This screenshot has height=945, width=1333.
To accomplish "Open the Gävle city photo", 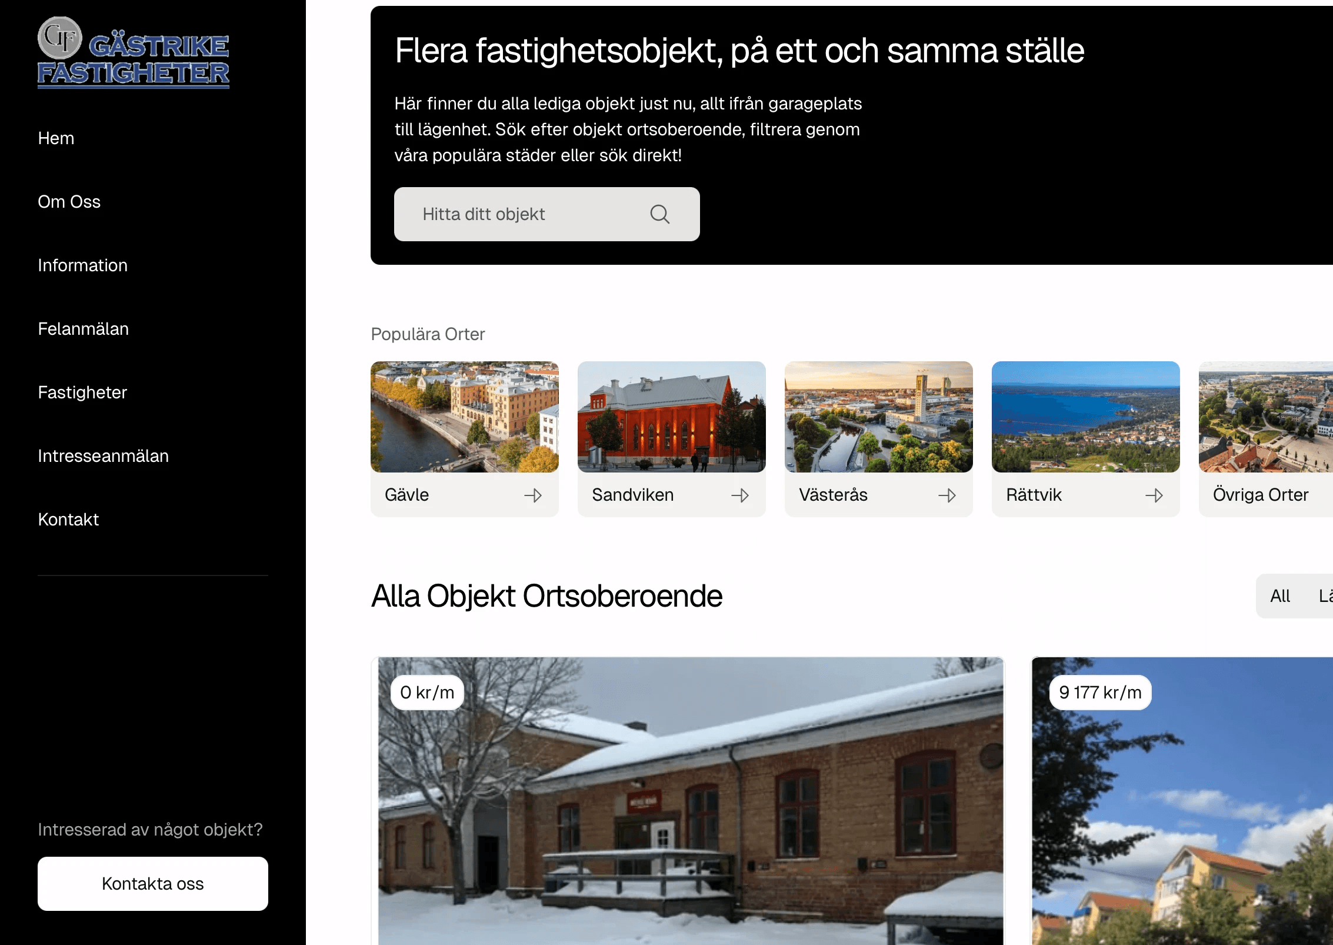I will (465, 417).
